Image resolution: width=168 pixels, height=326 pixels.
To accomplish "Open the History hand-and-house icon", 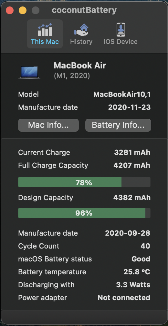I will pyautogui.click(x=81, y=30).
